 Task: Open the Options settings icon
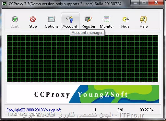51,19
